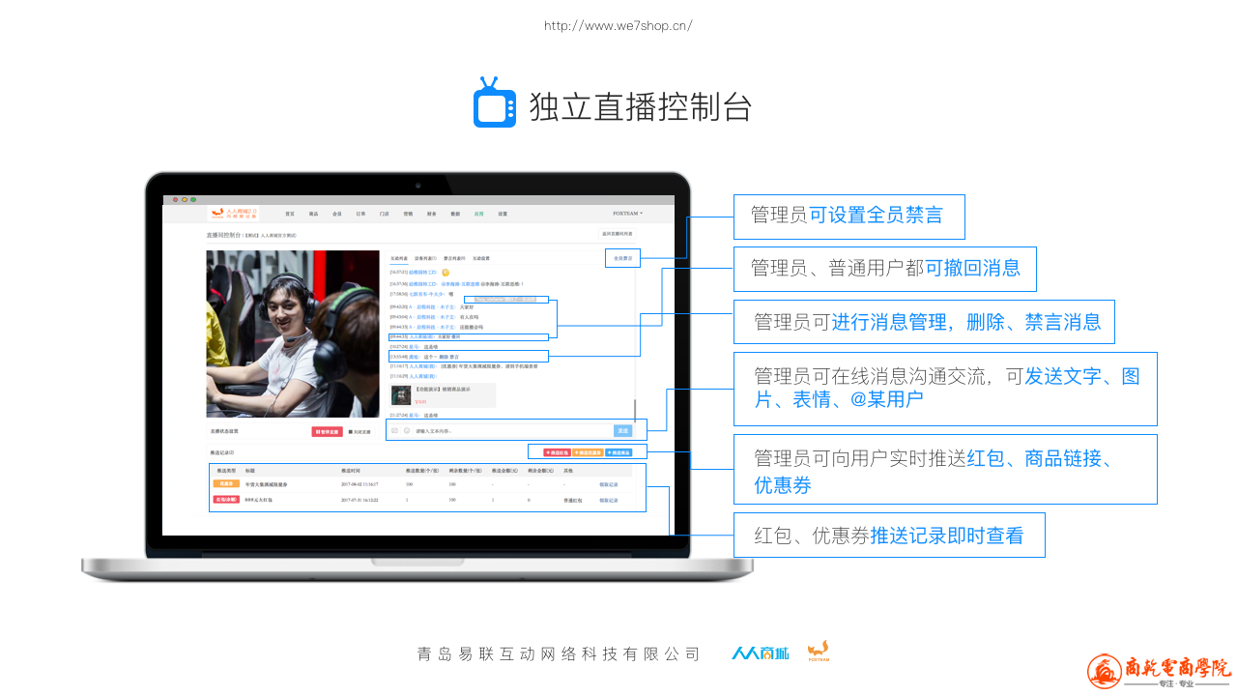Screen dimensions: 1237x696
Task: Click the 返回直播间列表 button
Action: [x=618, y=234]
